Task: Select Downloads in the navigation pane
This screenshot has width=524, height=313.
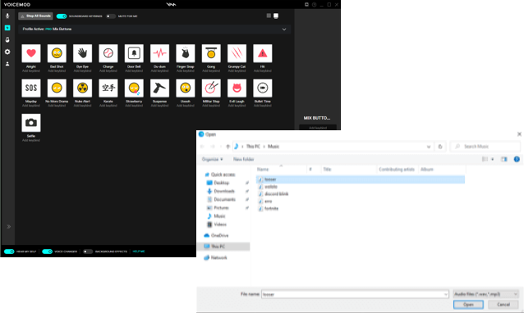Action: click(224, 191)
